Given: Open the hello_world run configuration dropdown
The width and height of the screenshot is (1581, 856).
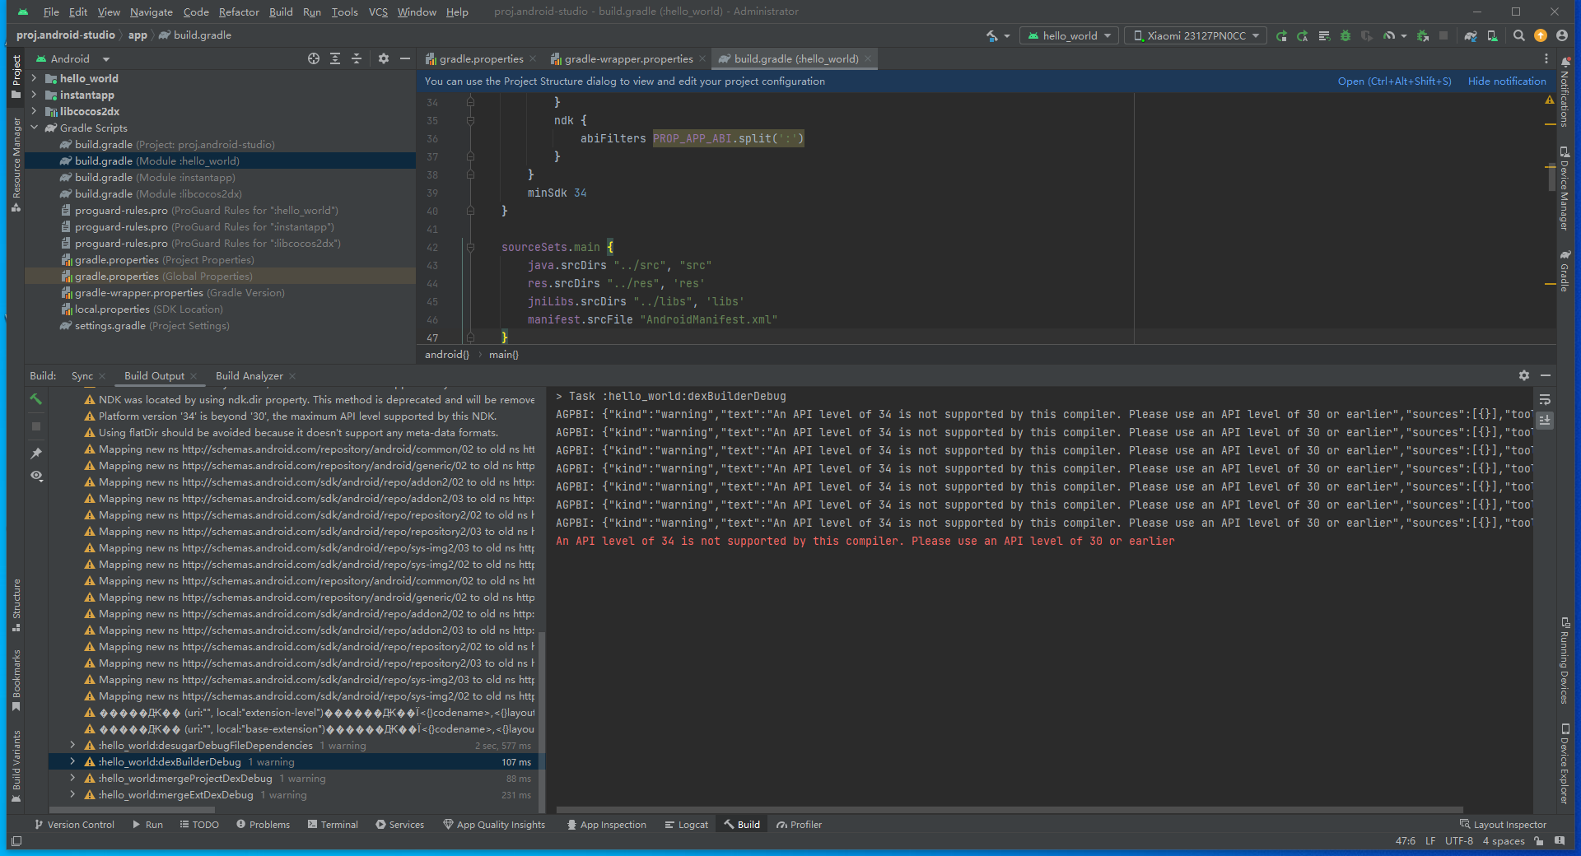Looking at the screenshot, I should [x=1070, y=35].
